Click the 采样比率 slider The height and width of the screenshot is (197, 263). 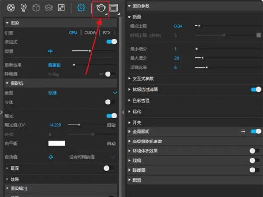(227, 67)
